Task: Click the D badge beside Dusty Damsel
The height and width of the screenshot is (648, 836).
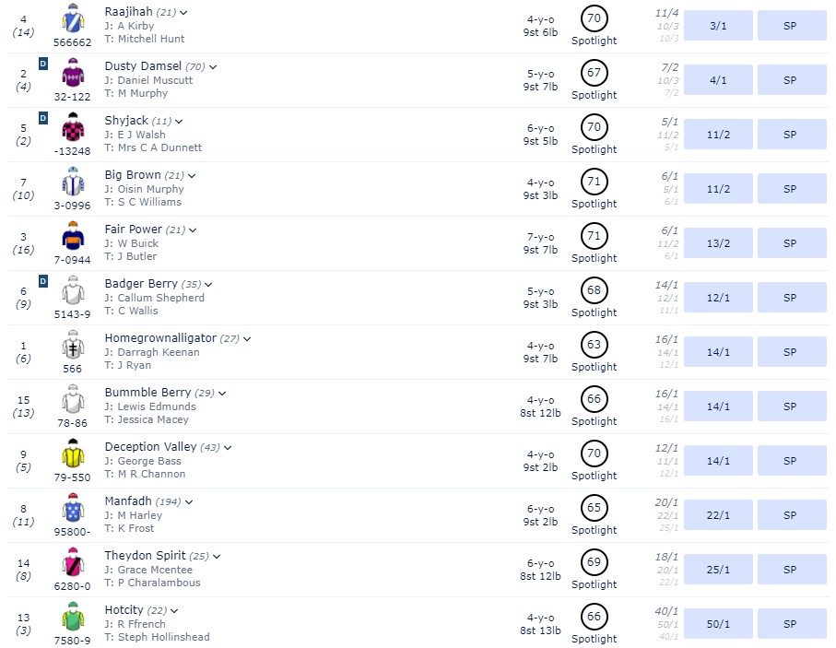Action: (42, 64)
